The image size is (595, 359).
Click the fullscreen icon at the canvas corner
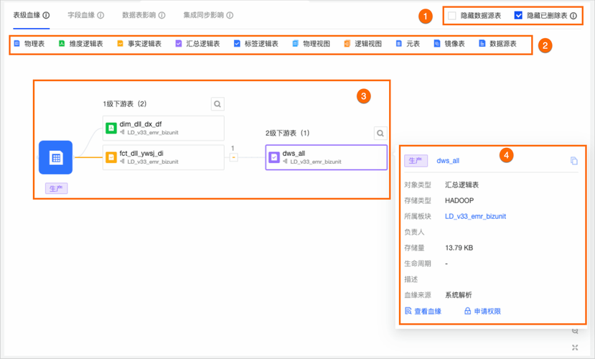tap(576, 348)
